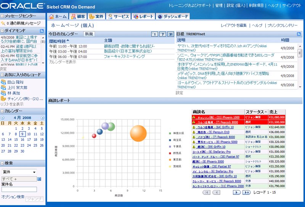Go to last record page button

coord(246,193)
